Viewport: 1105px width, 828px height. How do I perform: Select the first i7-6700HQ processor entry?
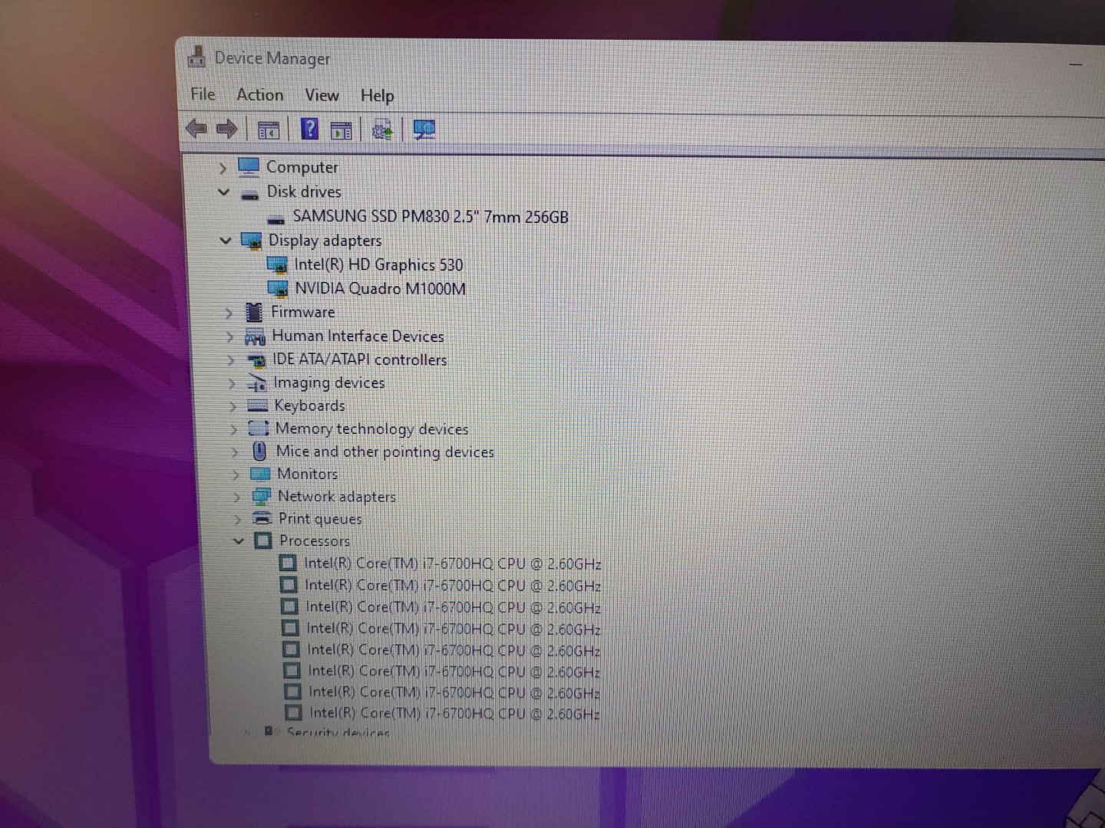point(452,563)
